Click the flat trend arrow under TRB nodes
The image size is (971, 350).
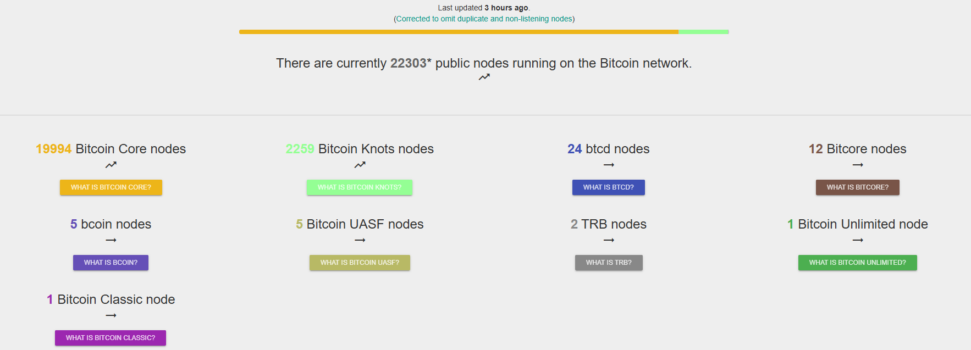tap(609, 240)
